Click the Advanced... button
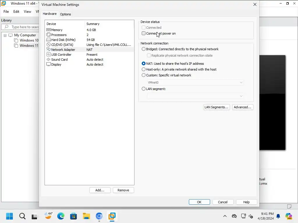298x223 pixels. click(x=242, y=107)
